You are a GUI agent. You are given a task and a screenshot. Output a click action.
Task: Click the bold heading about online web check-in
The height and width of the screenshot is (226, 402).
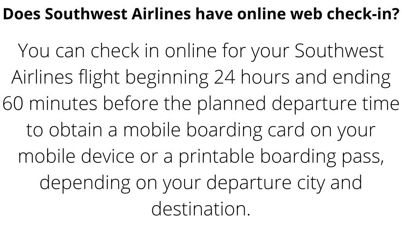pyautogui.click(x=201, y=14)
